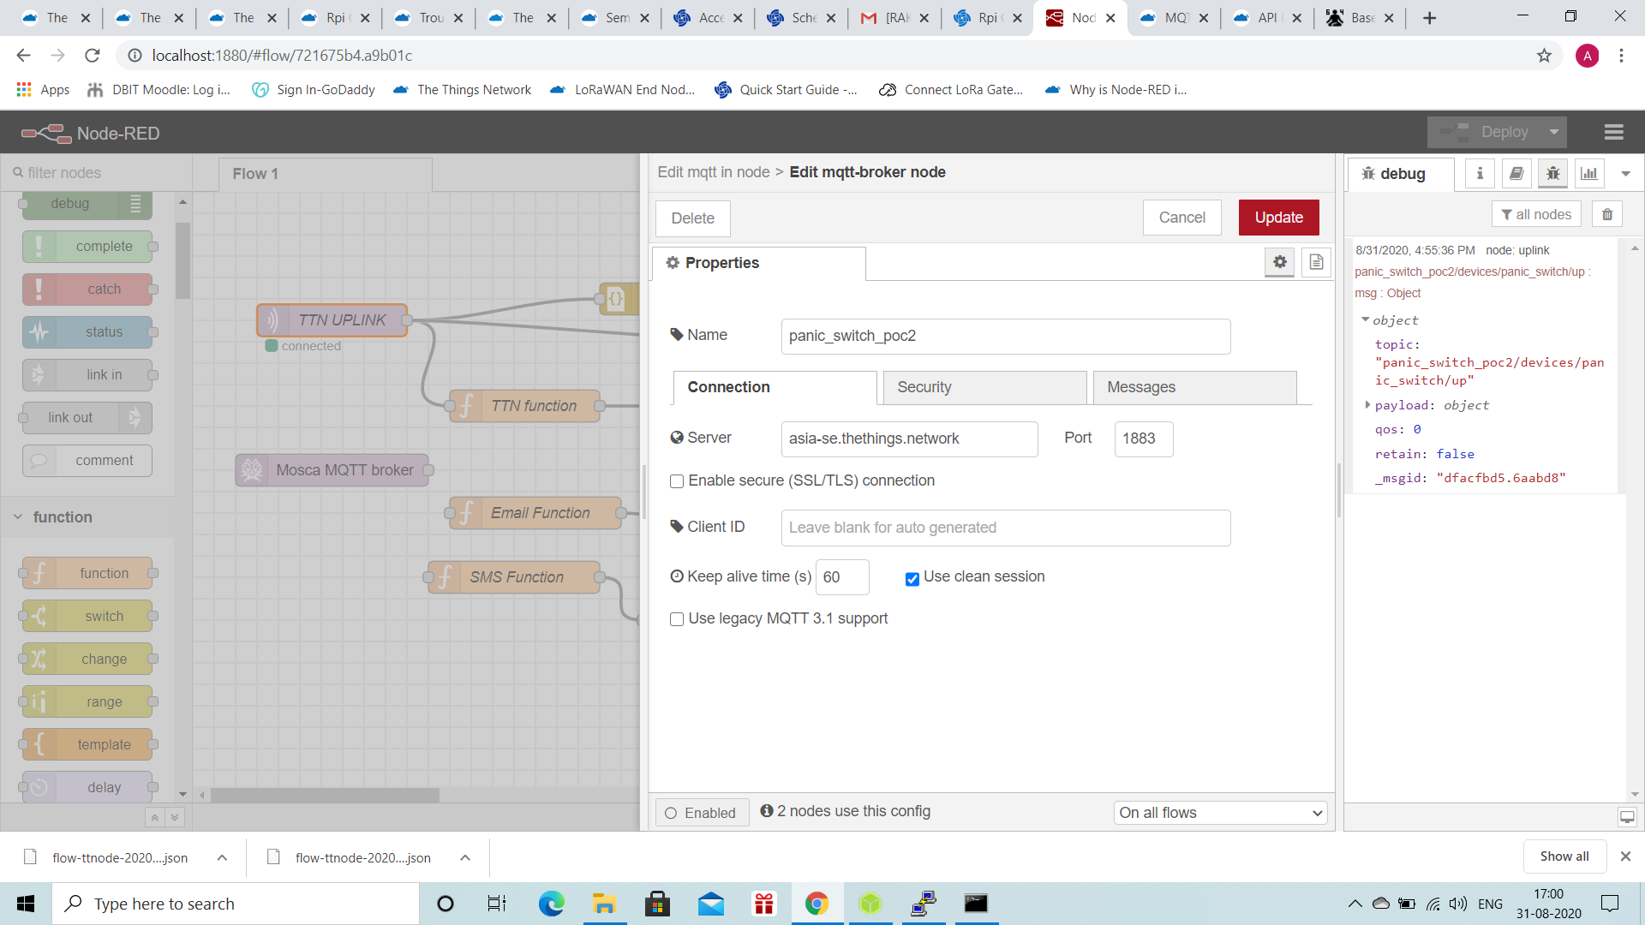Viewport: 1645px width, 925px height.
Task: Open Windows notification center
Action: (x=1610, y=904)
